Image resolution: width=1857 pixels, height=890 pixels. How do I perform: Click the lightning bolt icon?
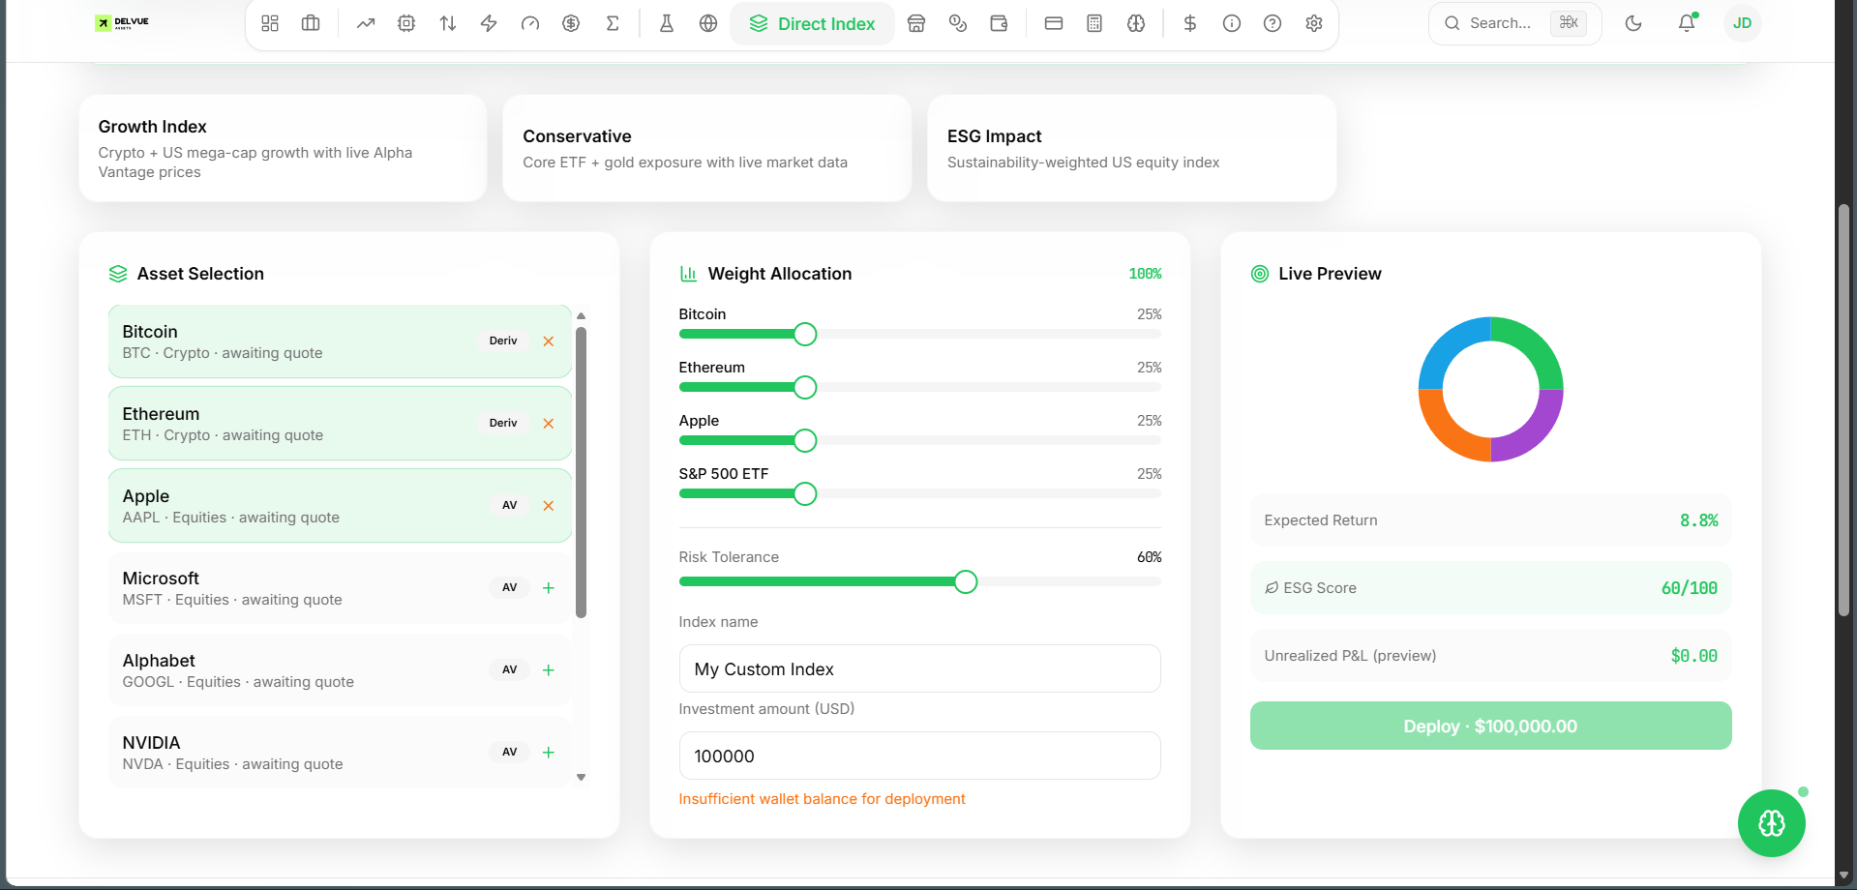[x=489, y=23]
